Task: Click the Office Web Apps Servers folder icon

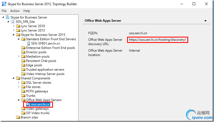Action: tap(23, 100)
